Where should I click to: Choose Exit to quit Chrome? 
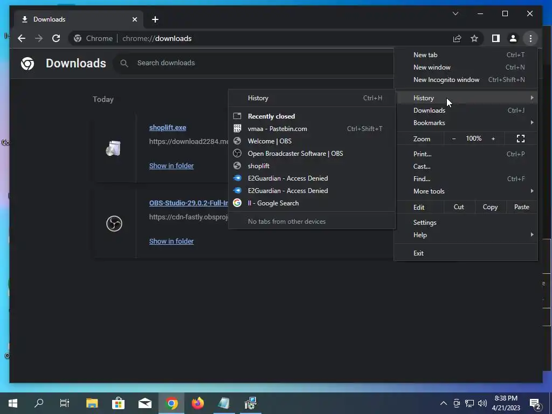click(x=466, y=253)
